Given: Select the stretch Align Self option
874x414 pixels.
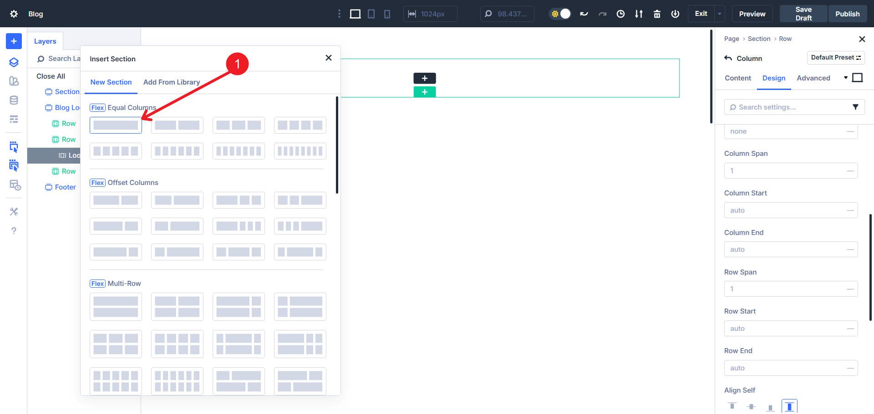Looking at the screenshot, I should pos(789,406).
